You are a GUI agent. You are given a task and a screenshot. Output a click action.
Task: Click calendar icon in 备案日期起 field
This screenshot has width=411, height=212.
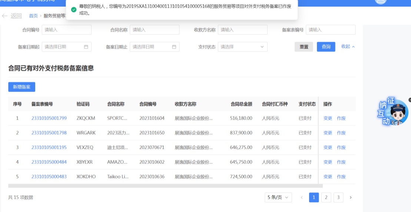(x=86, y=47)
